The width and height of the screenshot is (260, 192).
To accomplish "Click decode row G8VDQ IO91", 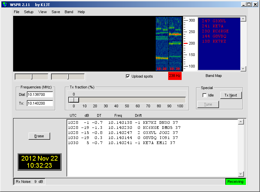I will coord(123,138).
